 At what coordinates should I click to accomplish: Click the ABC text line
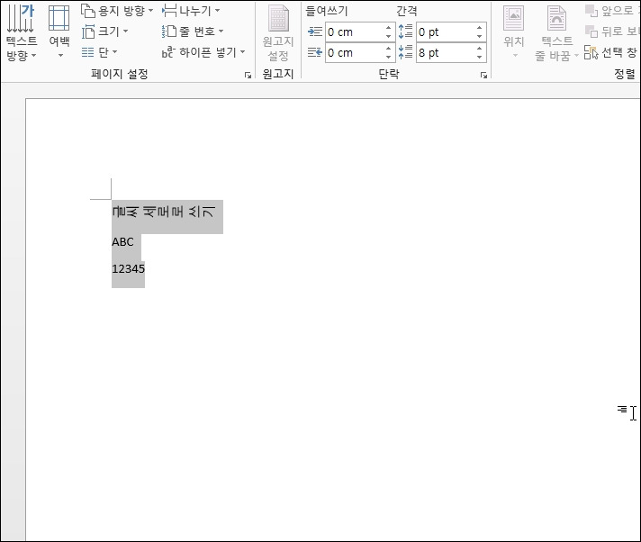click(122, 242)
